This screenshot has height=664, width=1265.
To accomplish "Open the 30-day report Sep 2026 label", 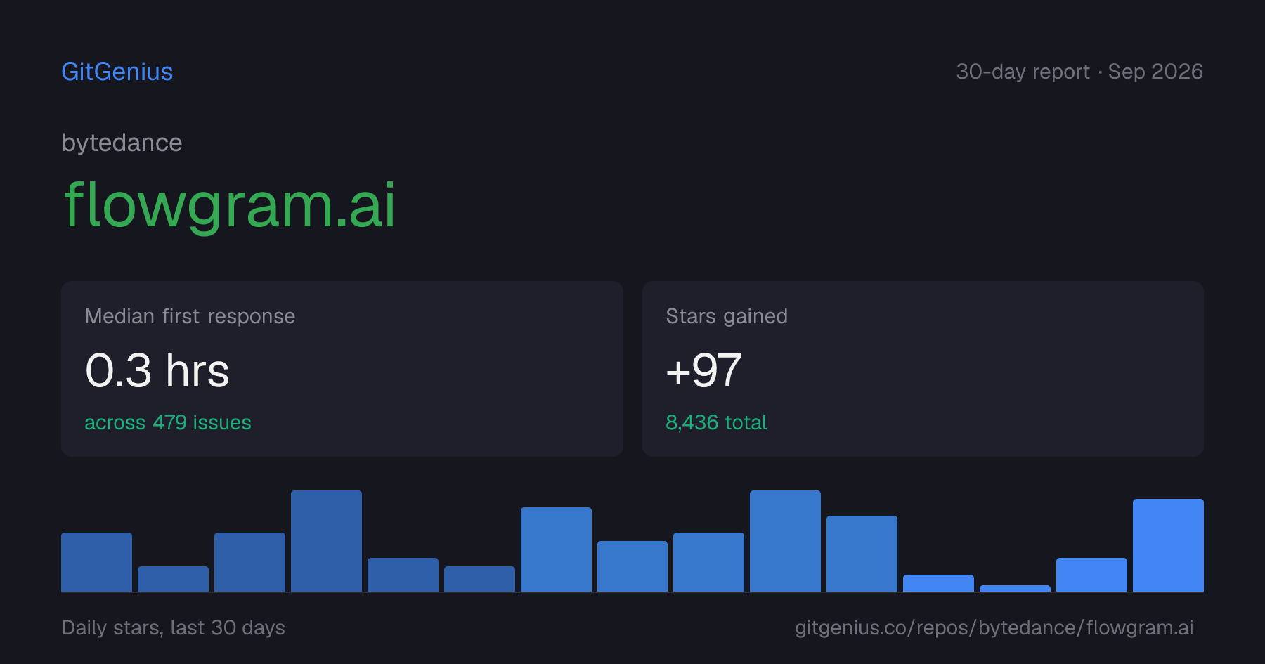I will pos(1079,72).
